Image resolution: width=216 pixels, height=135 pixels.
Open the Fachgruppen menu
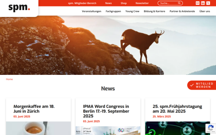click(113, 11)
